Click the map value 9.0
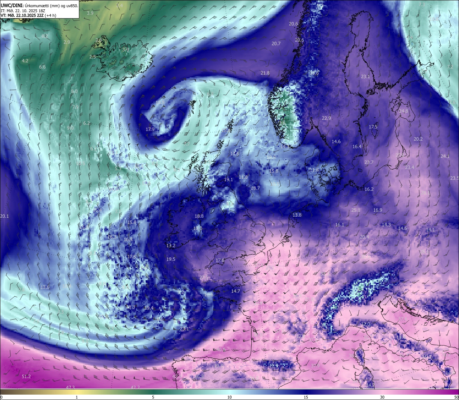This screenshot has width=459, height=400. pos(70,128)
